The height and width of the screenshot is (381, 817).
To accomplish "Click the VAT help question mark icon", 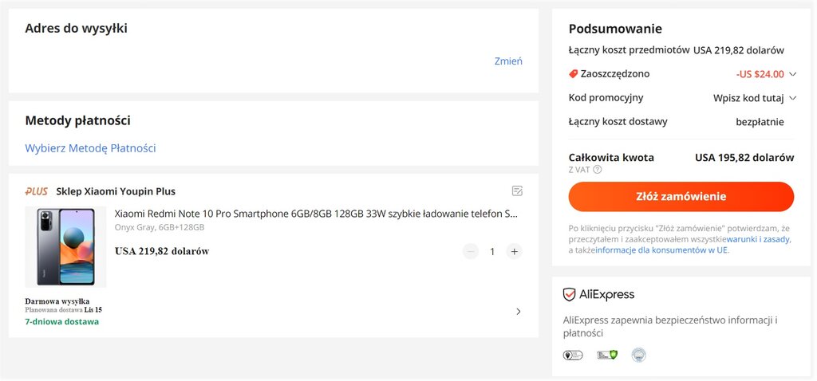I will click(x=597, y=169).
